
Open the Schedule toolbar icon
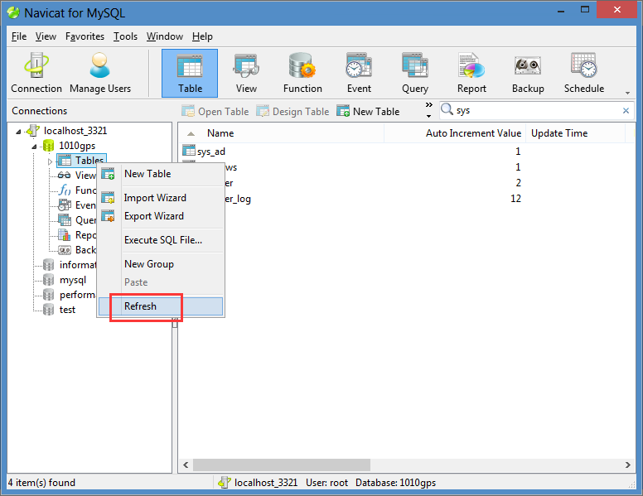click(x=584, y=74)
